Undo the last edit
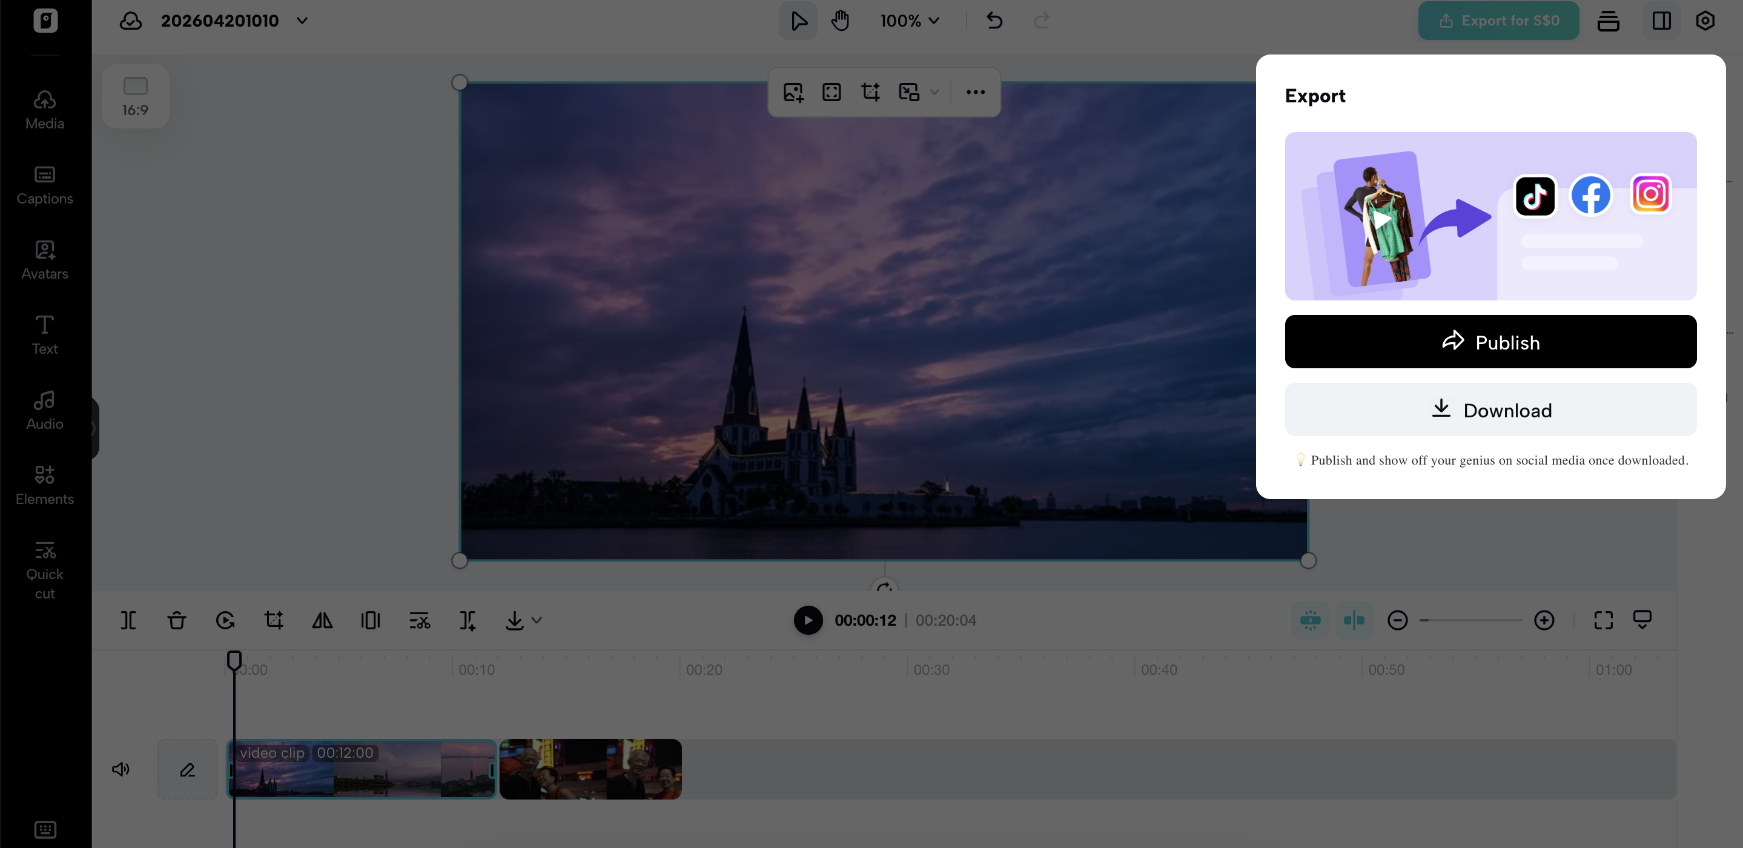The height and width of the screenshot is (848, 1743). point(994,21)
